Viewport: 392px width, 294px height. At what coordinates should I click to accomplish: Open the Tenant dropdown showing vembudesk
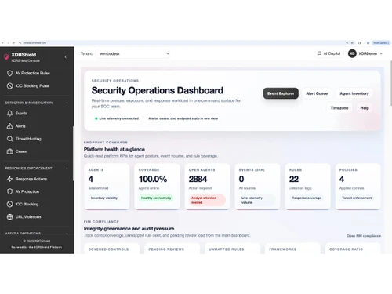[132, 53]
